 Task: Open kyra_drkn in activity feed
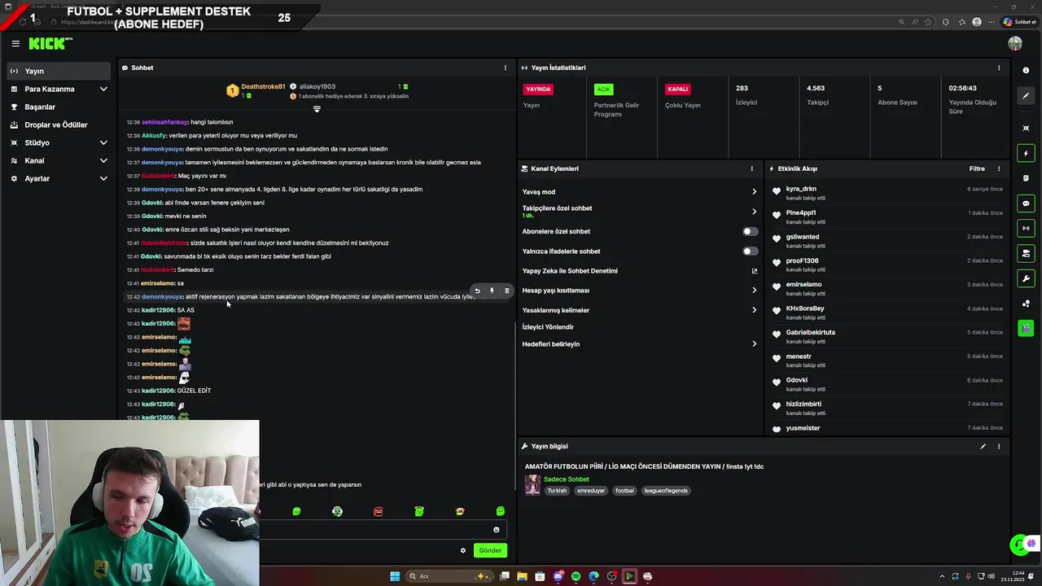[x=801, y=189]
